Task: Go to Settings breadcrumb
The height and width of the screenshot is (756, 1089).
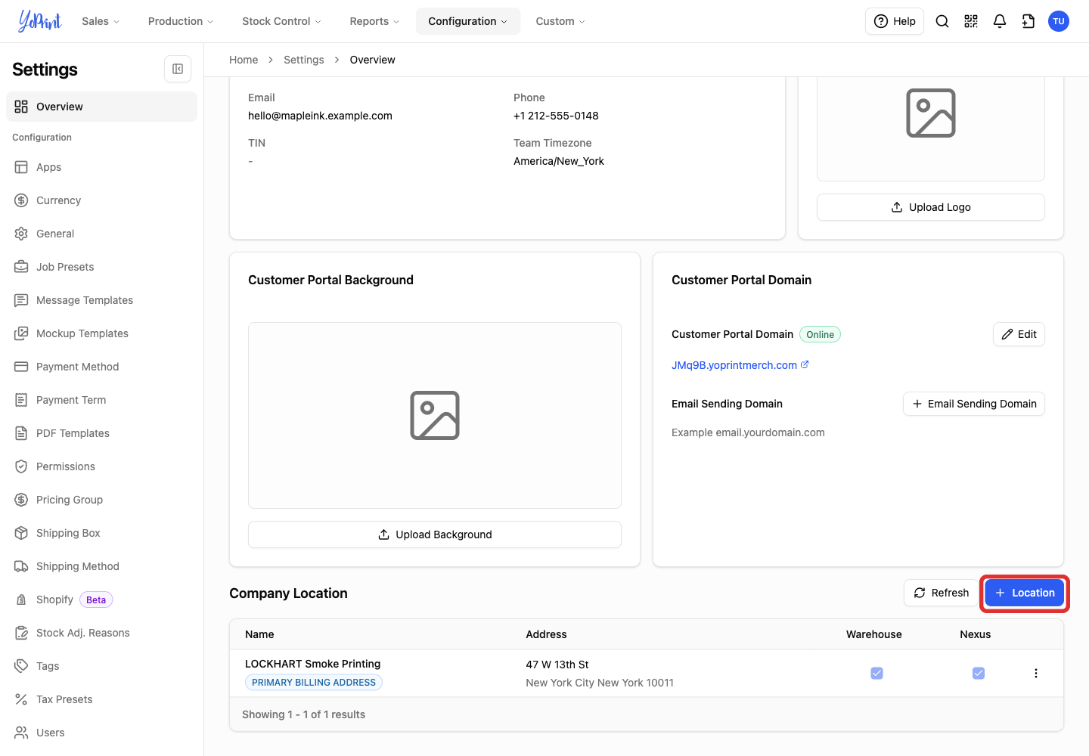Action: pyautogui.click(x=304, y=60)
